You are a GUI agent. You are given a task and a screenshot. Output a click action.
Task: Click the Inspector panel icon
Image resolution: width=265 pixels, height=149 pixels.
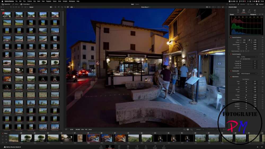coord(257,4)
